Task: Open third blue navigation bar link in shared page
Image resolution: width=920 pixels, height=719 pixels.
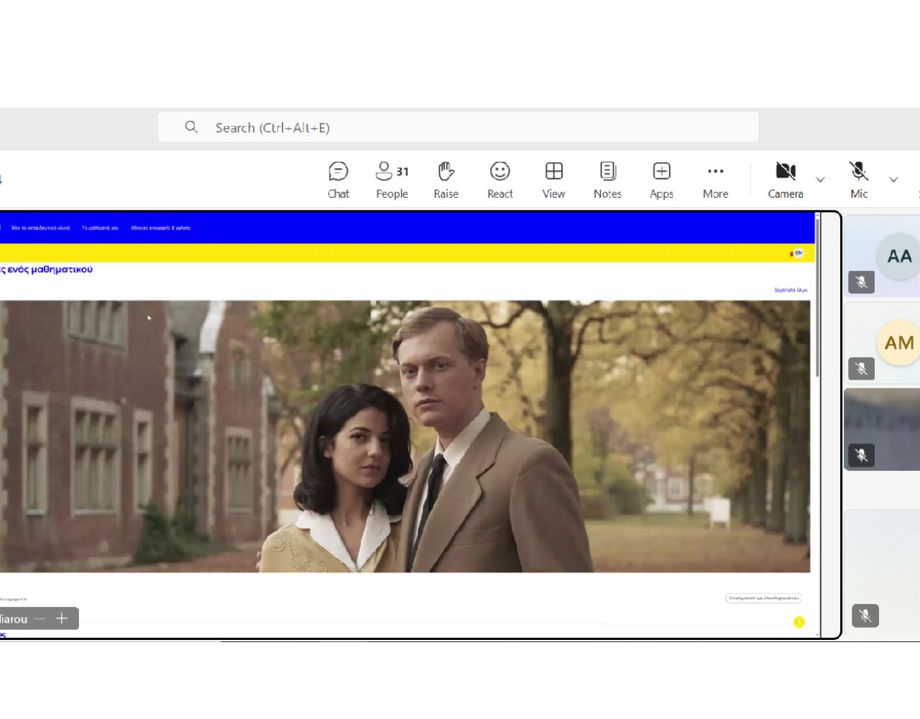Action: 161,228
